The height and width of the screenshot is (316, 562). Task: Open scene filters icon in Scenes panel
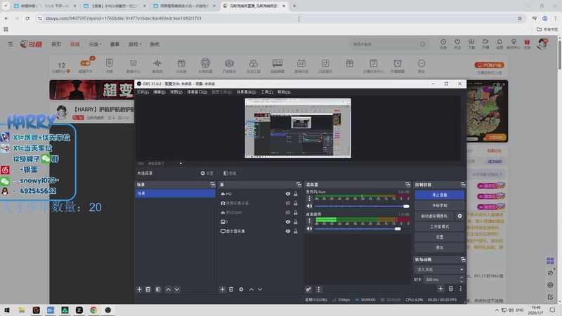coord(158,289)
